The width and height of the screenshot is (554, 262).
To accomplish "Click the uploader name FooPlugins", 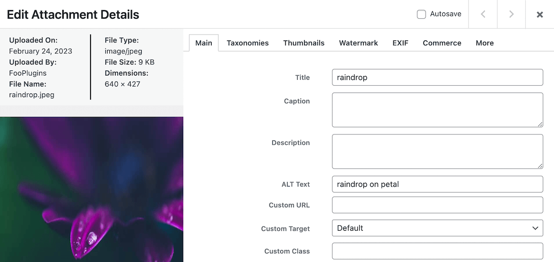I will click(x=28, y=73).
